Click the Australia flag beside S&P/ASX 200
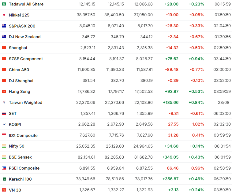232x194 pixels. click(4, 26)
